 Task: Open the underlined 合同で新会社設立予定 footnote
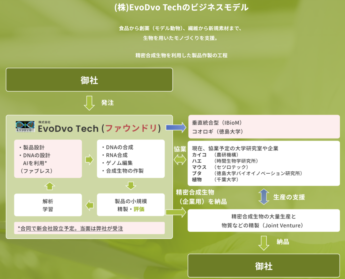point(70,228)
